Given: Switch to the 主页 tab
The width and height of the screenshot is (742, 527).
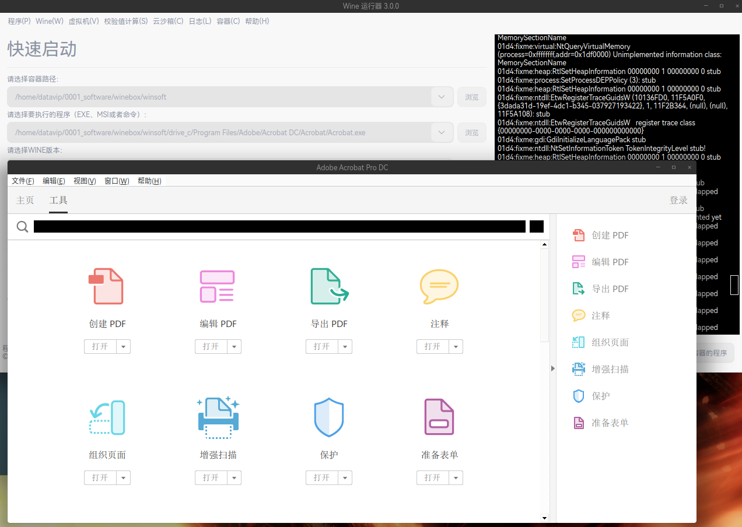Looking at the screenshot, I should pos(25,201).
